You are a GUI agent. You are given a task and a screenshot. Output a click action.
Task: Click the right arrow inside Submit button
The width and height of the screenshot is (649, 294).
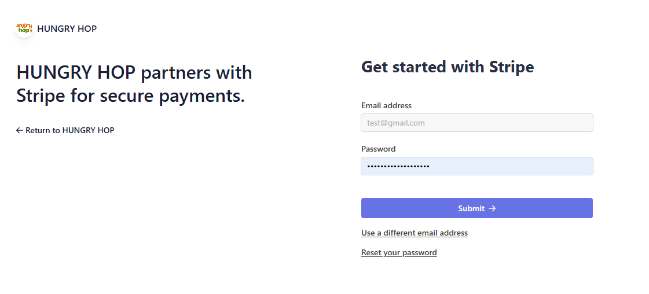(x=492, y=208)
